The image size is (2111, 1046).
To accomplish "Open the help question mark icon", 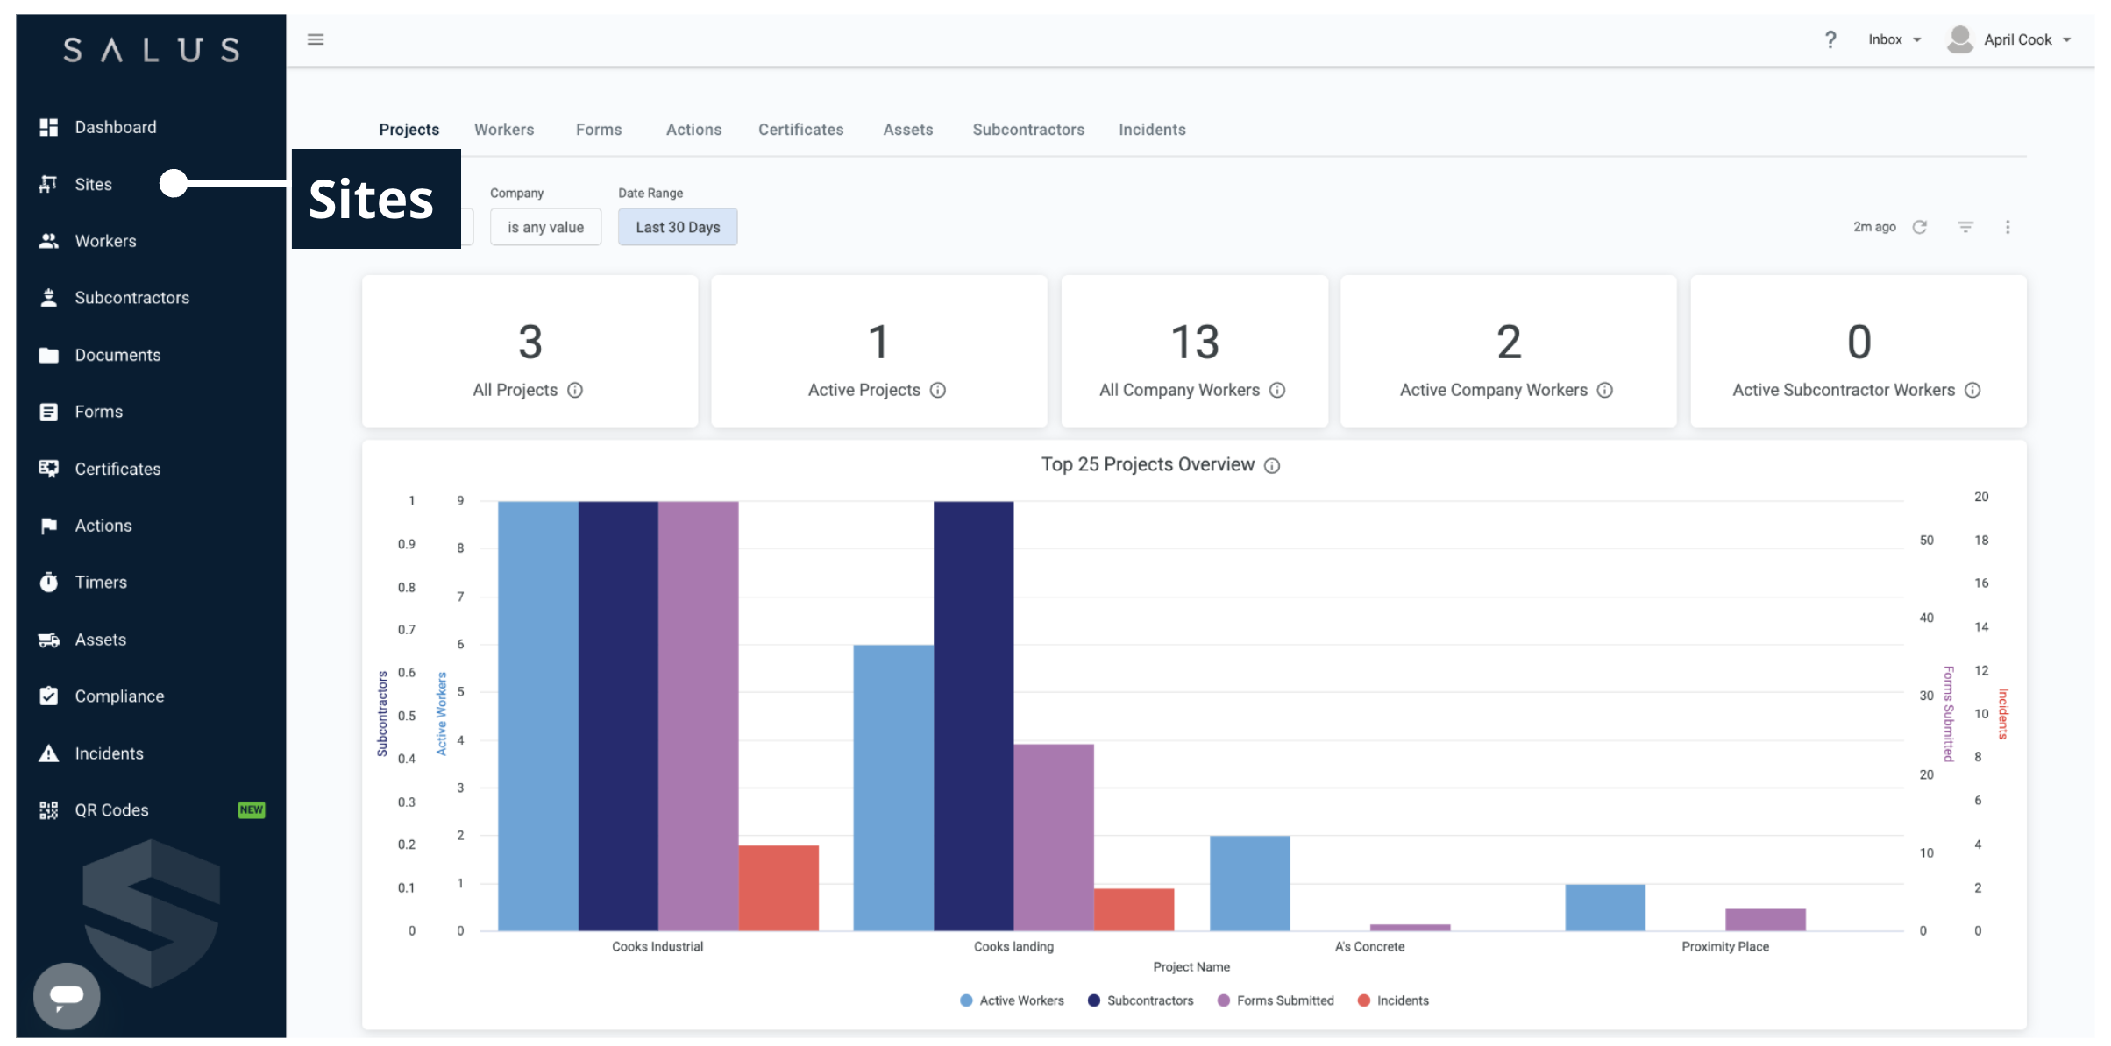I will pyautogui.click(x=1830, y=39).
